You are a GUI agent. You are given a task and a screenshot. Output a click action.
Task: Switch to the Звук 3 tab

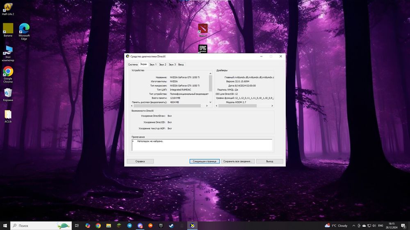(172, 64)
